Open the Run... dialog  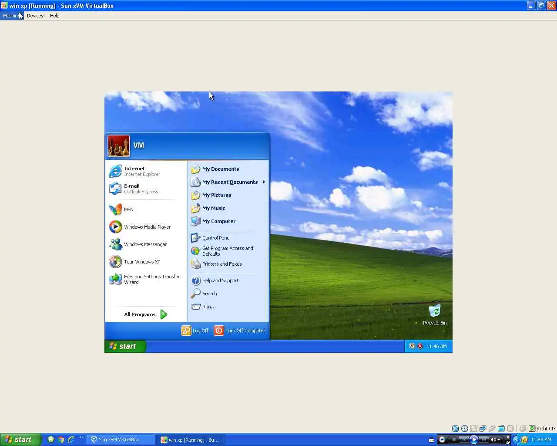pos(228,307)
